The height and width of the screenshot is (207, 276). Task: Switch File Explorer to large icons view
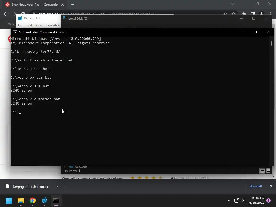268,171
